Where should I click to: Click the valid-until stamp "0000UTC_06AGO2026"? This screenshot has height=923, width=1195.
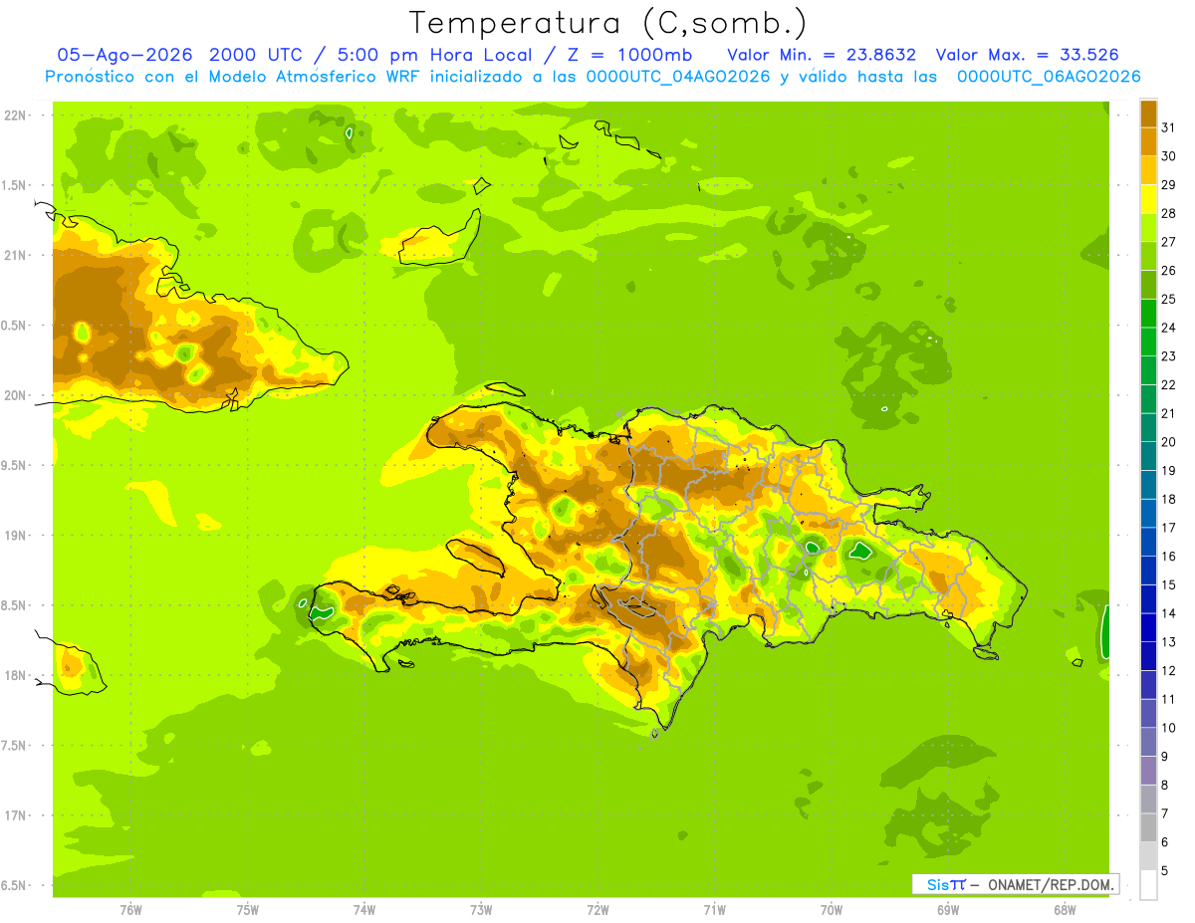1049,77
